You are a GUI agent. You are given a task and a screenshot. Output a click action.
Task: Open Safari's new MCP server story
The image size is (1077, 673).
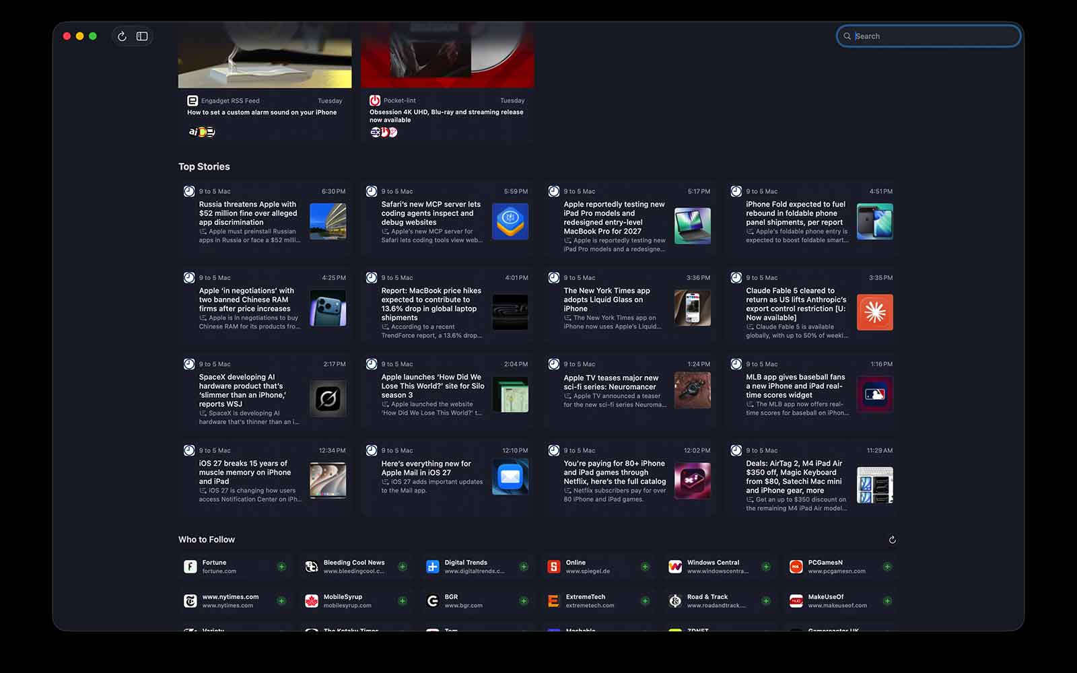(447, 219)
